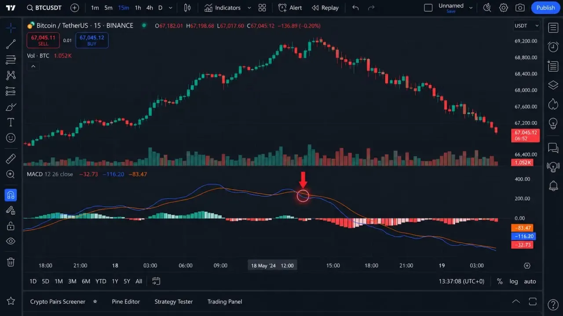Select the crosshair cursor tool
The image size is (563, 316).
click(x=11, y=28)
